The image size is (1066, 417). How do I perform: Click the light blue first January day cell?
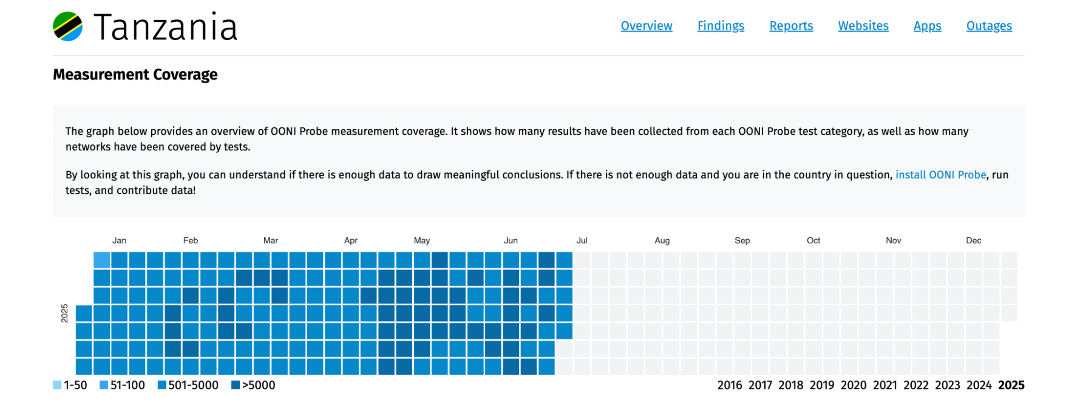[x=102, y=260]
